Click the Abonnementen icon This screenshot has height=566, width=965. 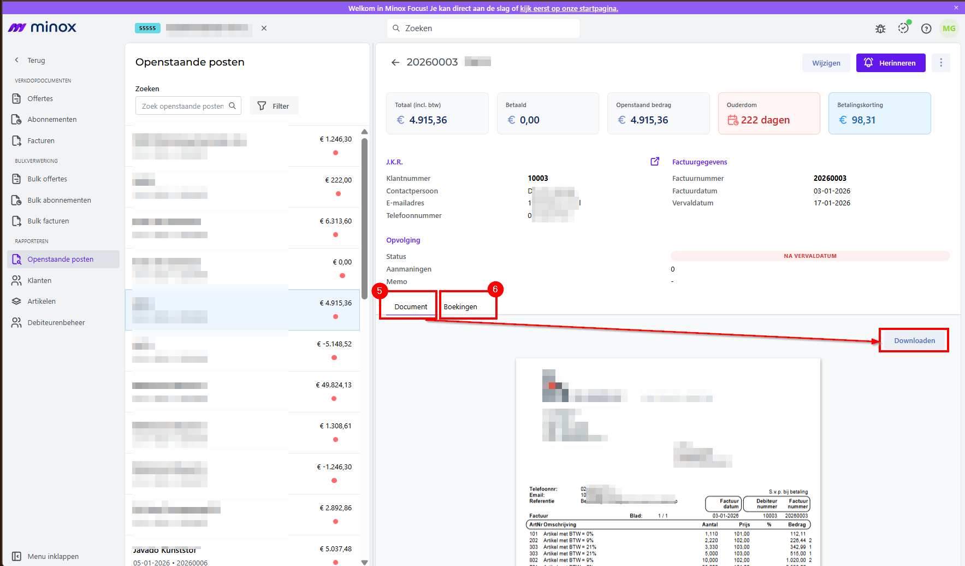17,119
